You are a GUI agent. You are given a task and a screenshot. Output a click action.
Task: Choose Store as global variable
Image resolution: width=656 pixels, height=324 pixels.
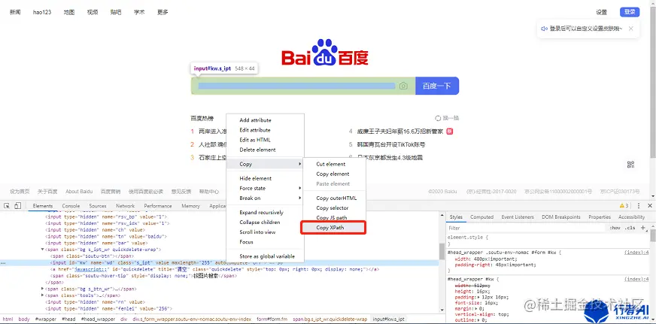266,256
